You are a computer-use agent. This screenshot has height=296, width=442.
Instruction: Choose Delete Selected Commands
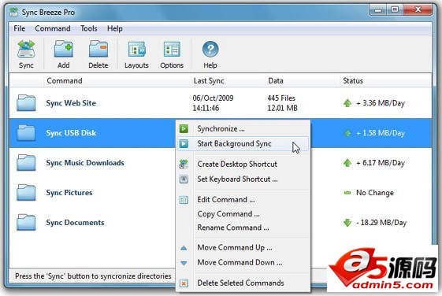coord(243,283)
